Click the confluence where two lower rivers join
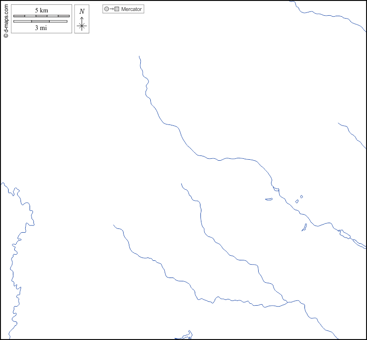This screenshot has width=367, height=340. point(285,302)
